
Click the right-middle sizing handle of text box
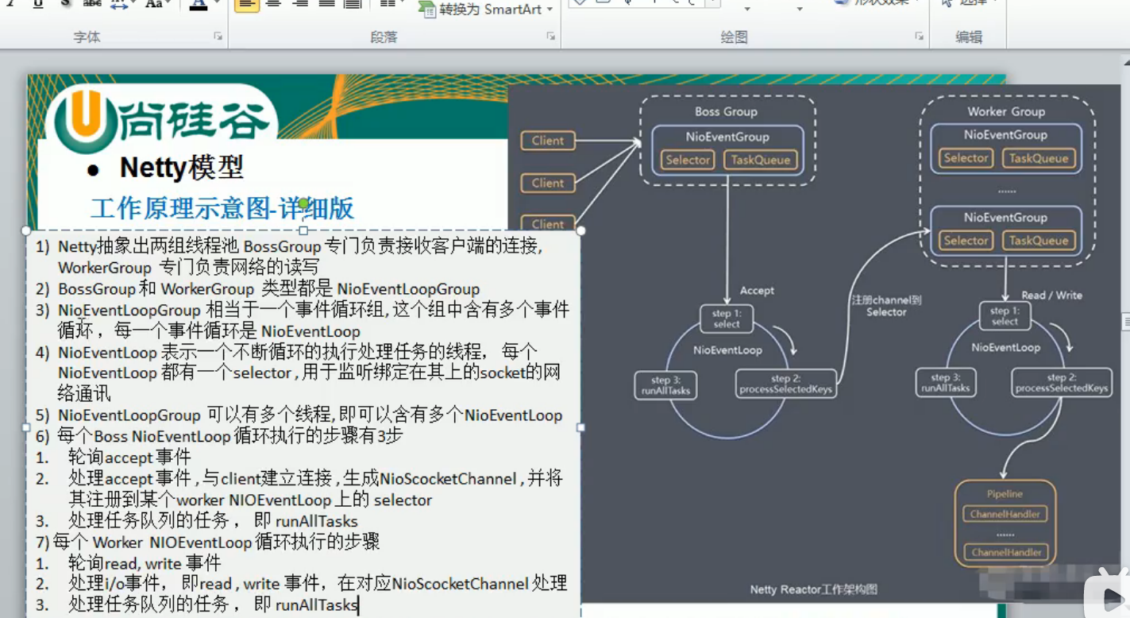click(580, 427)
